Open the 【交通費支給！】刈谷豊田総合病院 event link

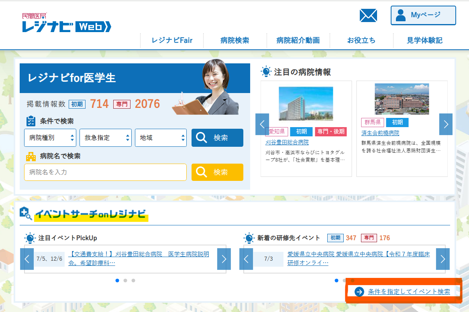[139, 259]
